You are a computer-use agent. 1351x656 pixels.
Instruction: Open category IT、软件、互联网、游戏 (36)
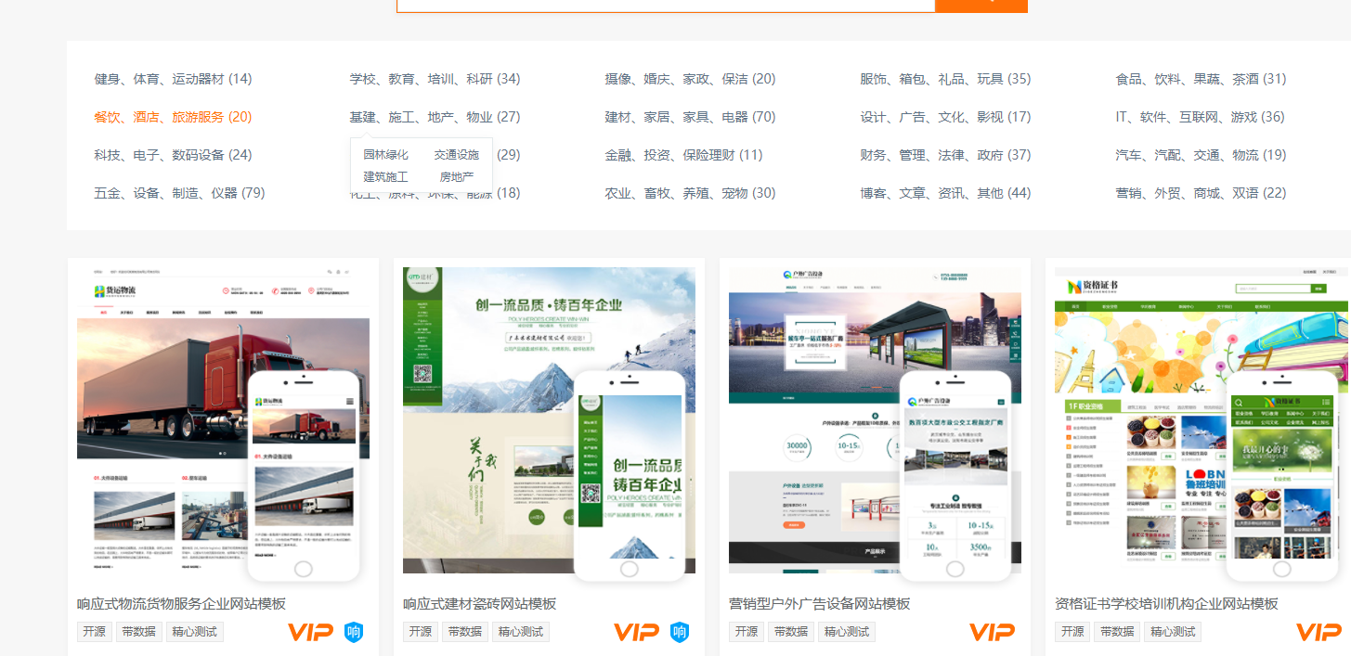tap(1200, 117)
